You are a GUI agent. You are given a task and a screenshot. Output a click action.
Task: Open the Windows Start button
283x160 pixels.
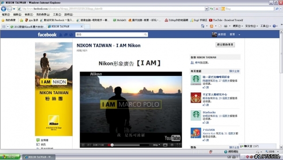(x=10, y=157)
